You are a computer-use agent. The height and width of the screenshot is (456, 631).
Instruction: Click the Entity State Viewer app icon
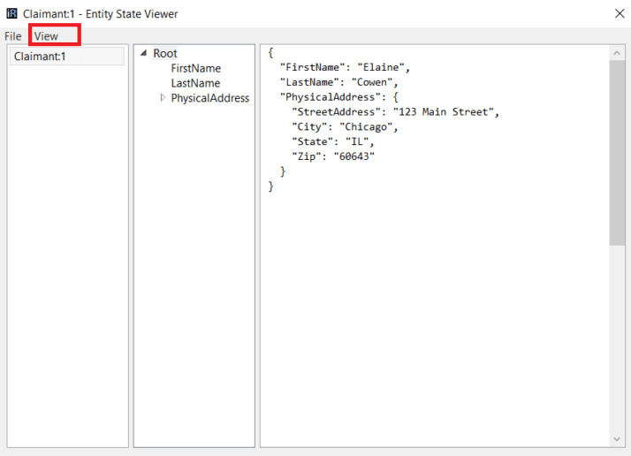(x=11, y=13)
